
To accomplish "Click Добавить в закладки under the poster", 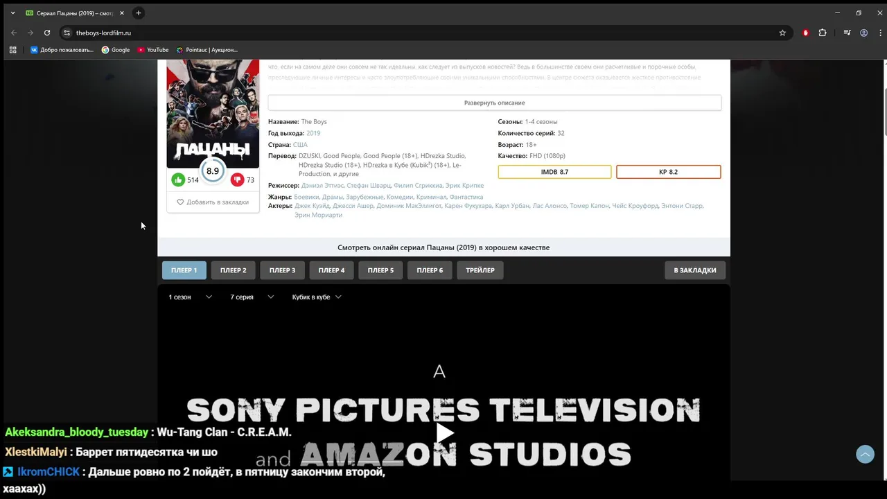I will point(213,202).
